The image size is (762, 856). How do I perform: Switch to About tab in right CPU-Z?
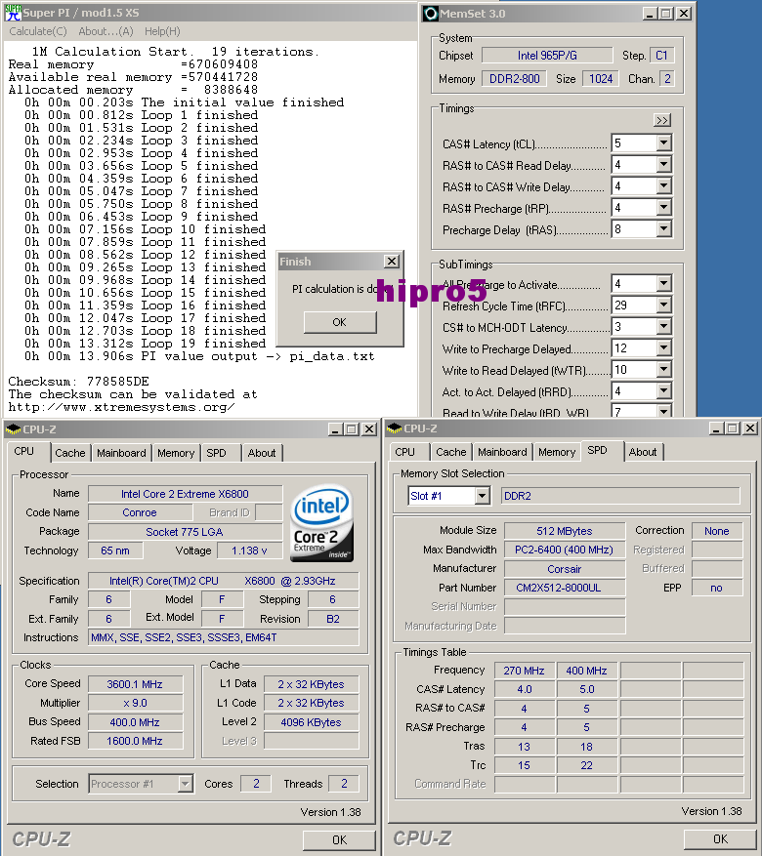(x=643, y=452)
